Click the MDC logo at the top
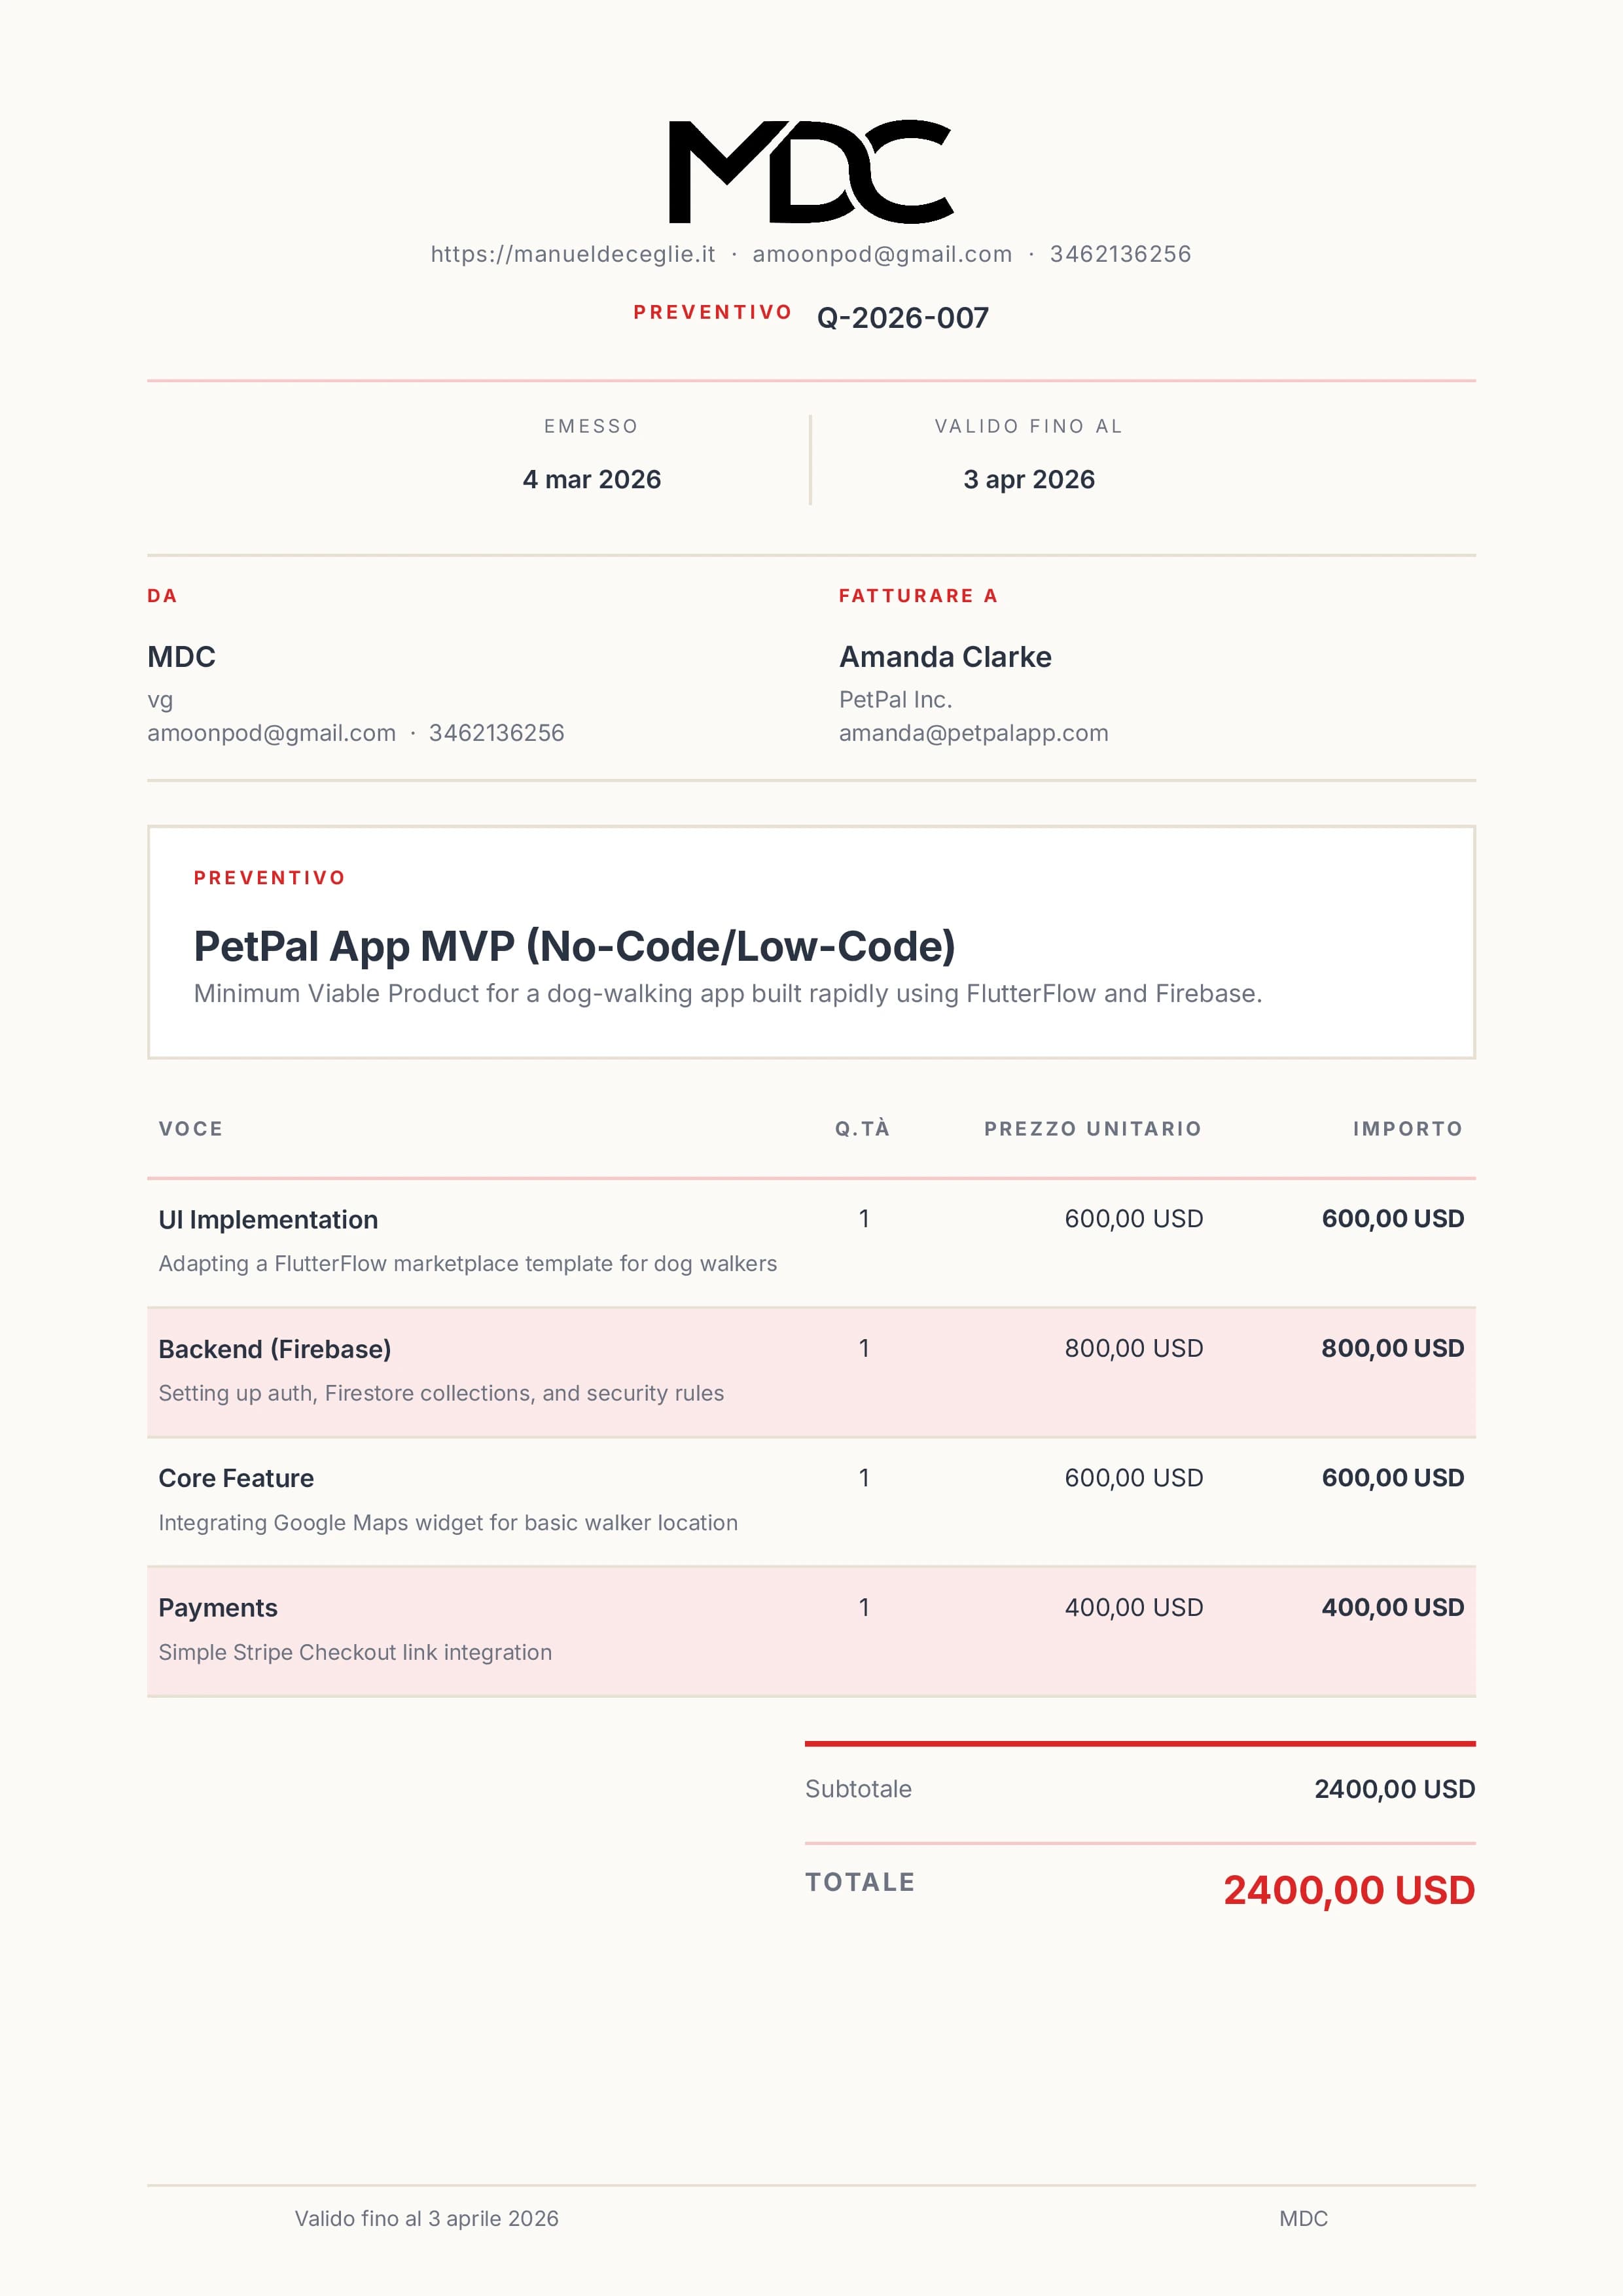The image size is (1623, 2296). click(x=810, y=172)
